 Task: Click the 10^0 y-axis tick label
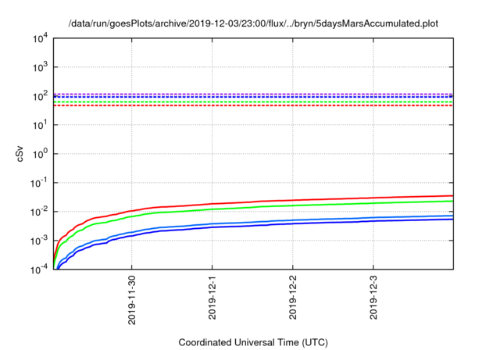(x=40, y=154)
